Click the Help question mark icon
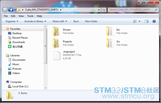 [154, 21]
